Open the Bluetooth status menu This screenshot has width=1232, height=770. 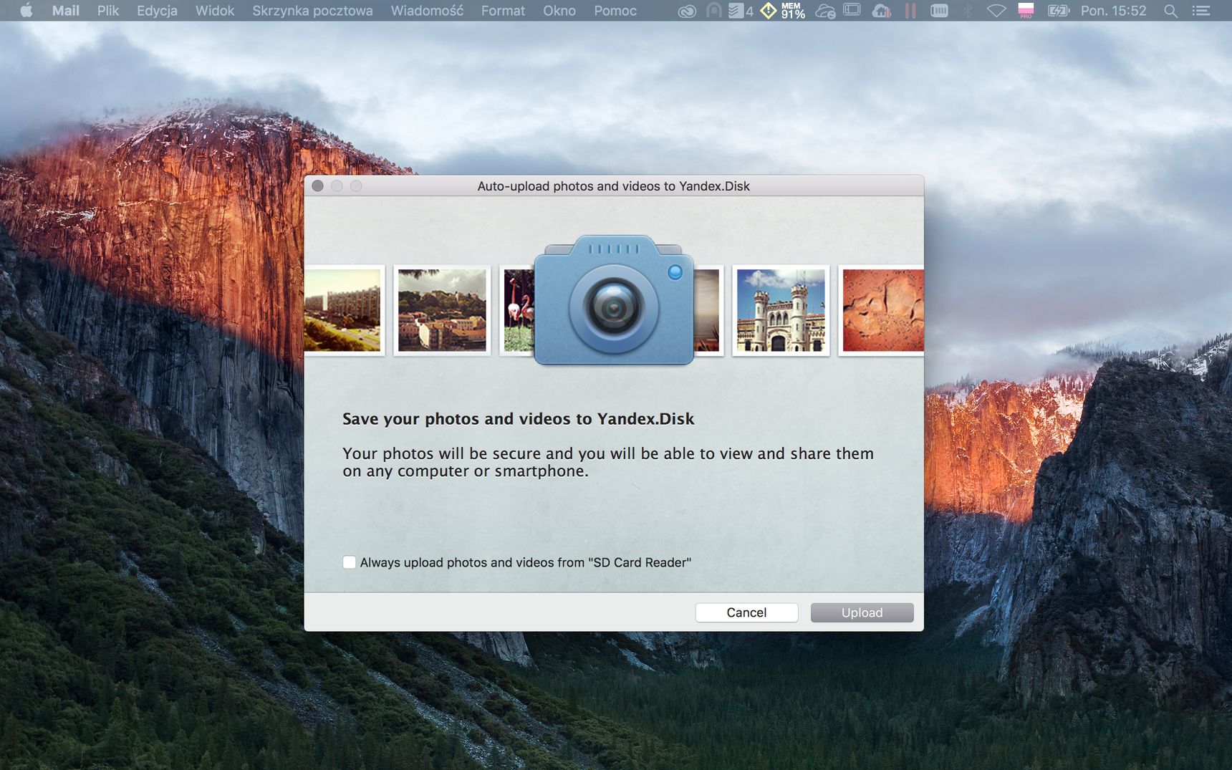968,11
